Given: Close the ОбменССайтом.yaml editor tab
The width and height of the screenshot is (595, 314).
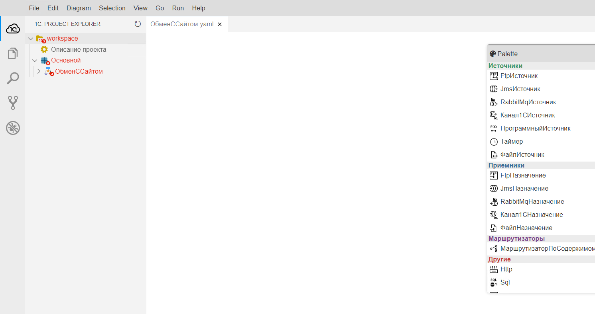Looking at the screenshot, I should 220,24.
